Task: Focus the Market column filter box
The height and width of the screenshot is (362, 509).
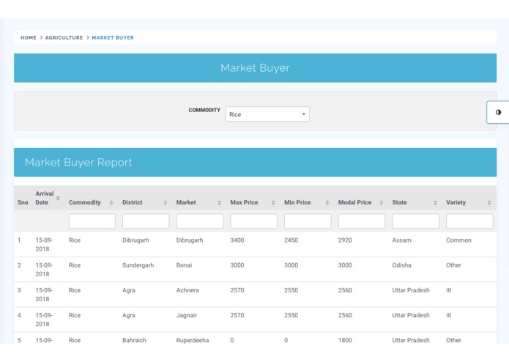Action: (x=200, y=221)
